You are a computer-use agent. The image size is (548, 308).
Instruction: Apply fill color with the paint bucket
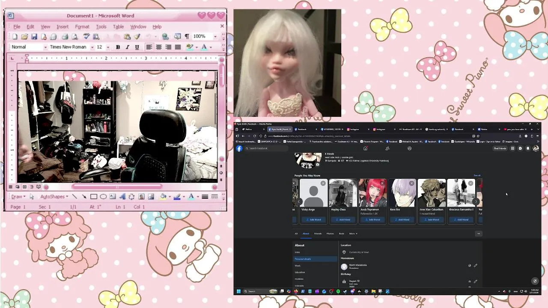[x=163, y=197]
